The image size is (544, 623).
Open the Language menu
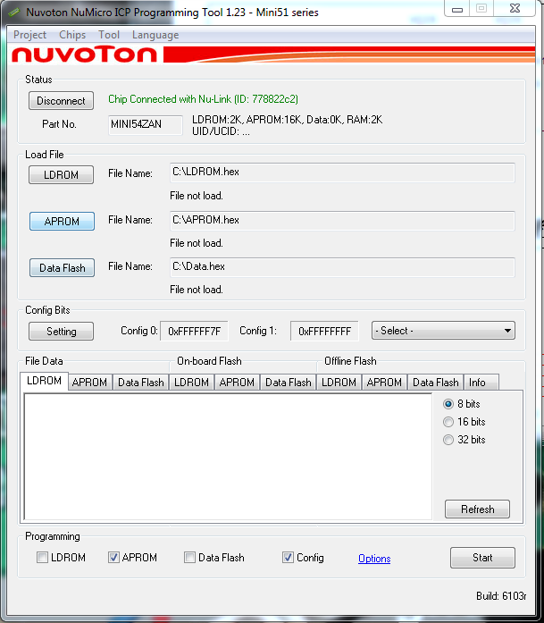[155, 35]
